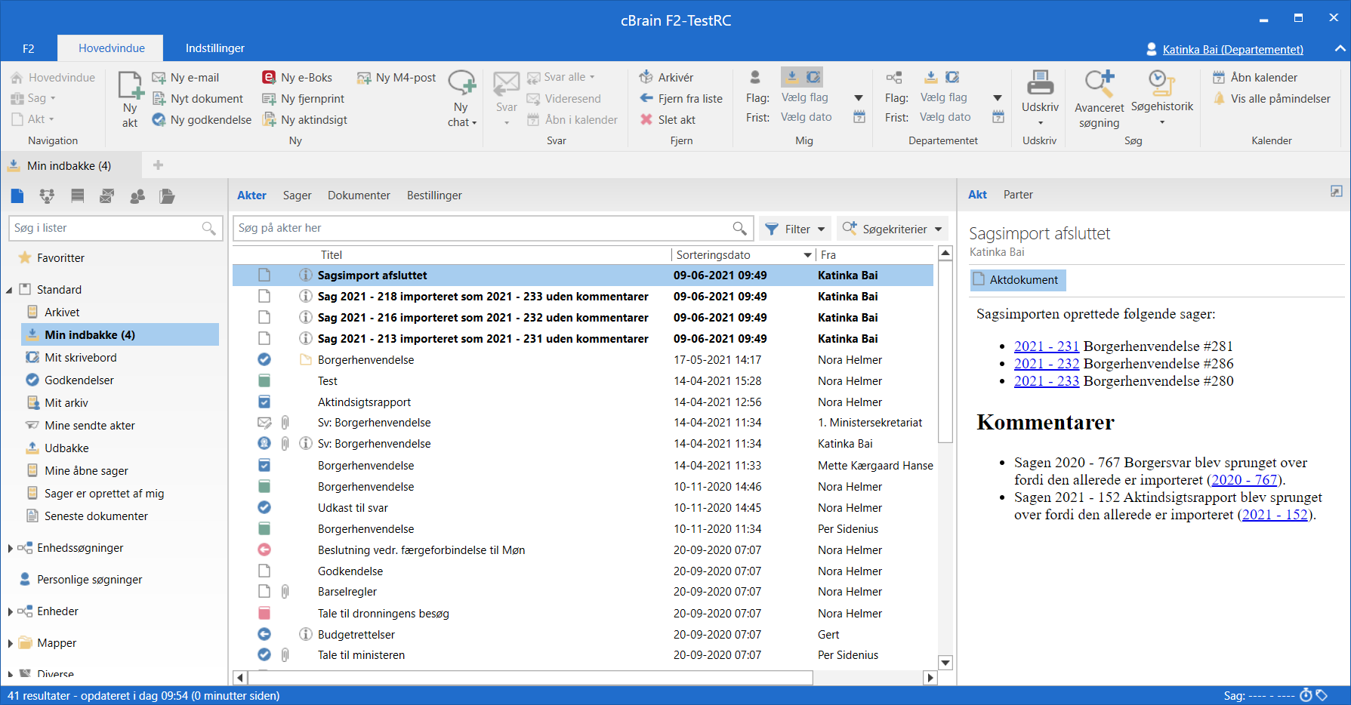Select the Aktindsigtsrapport row
The height and width of the screenshot is (705, 1351).
(x=583, y=402)
